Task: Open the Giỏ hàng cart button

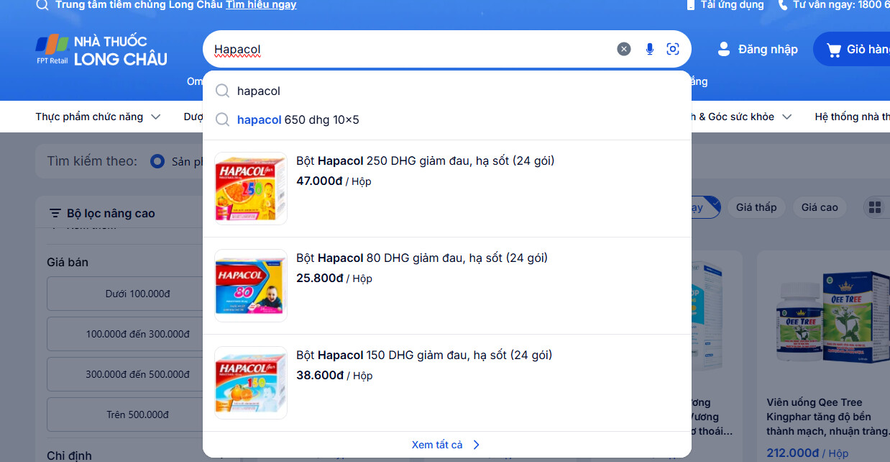Action: click(852, 49)
